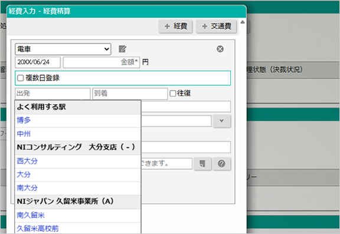Viewport: 340px width, 234px height.
Task: Click the NIコンサルティング 大分支店 group header
Action: click(78, 147)
